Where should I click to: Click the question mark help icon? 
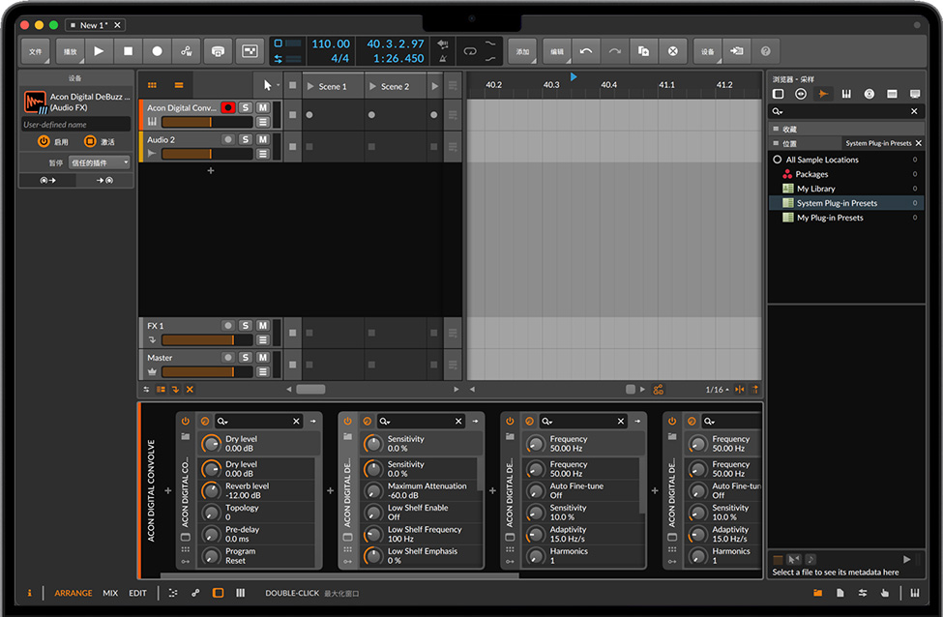pyautogui.click(x=765, y=51)
